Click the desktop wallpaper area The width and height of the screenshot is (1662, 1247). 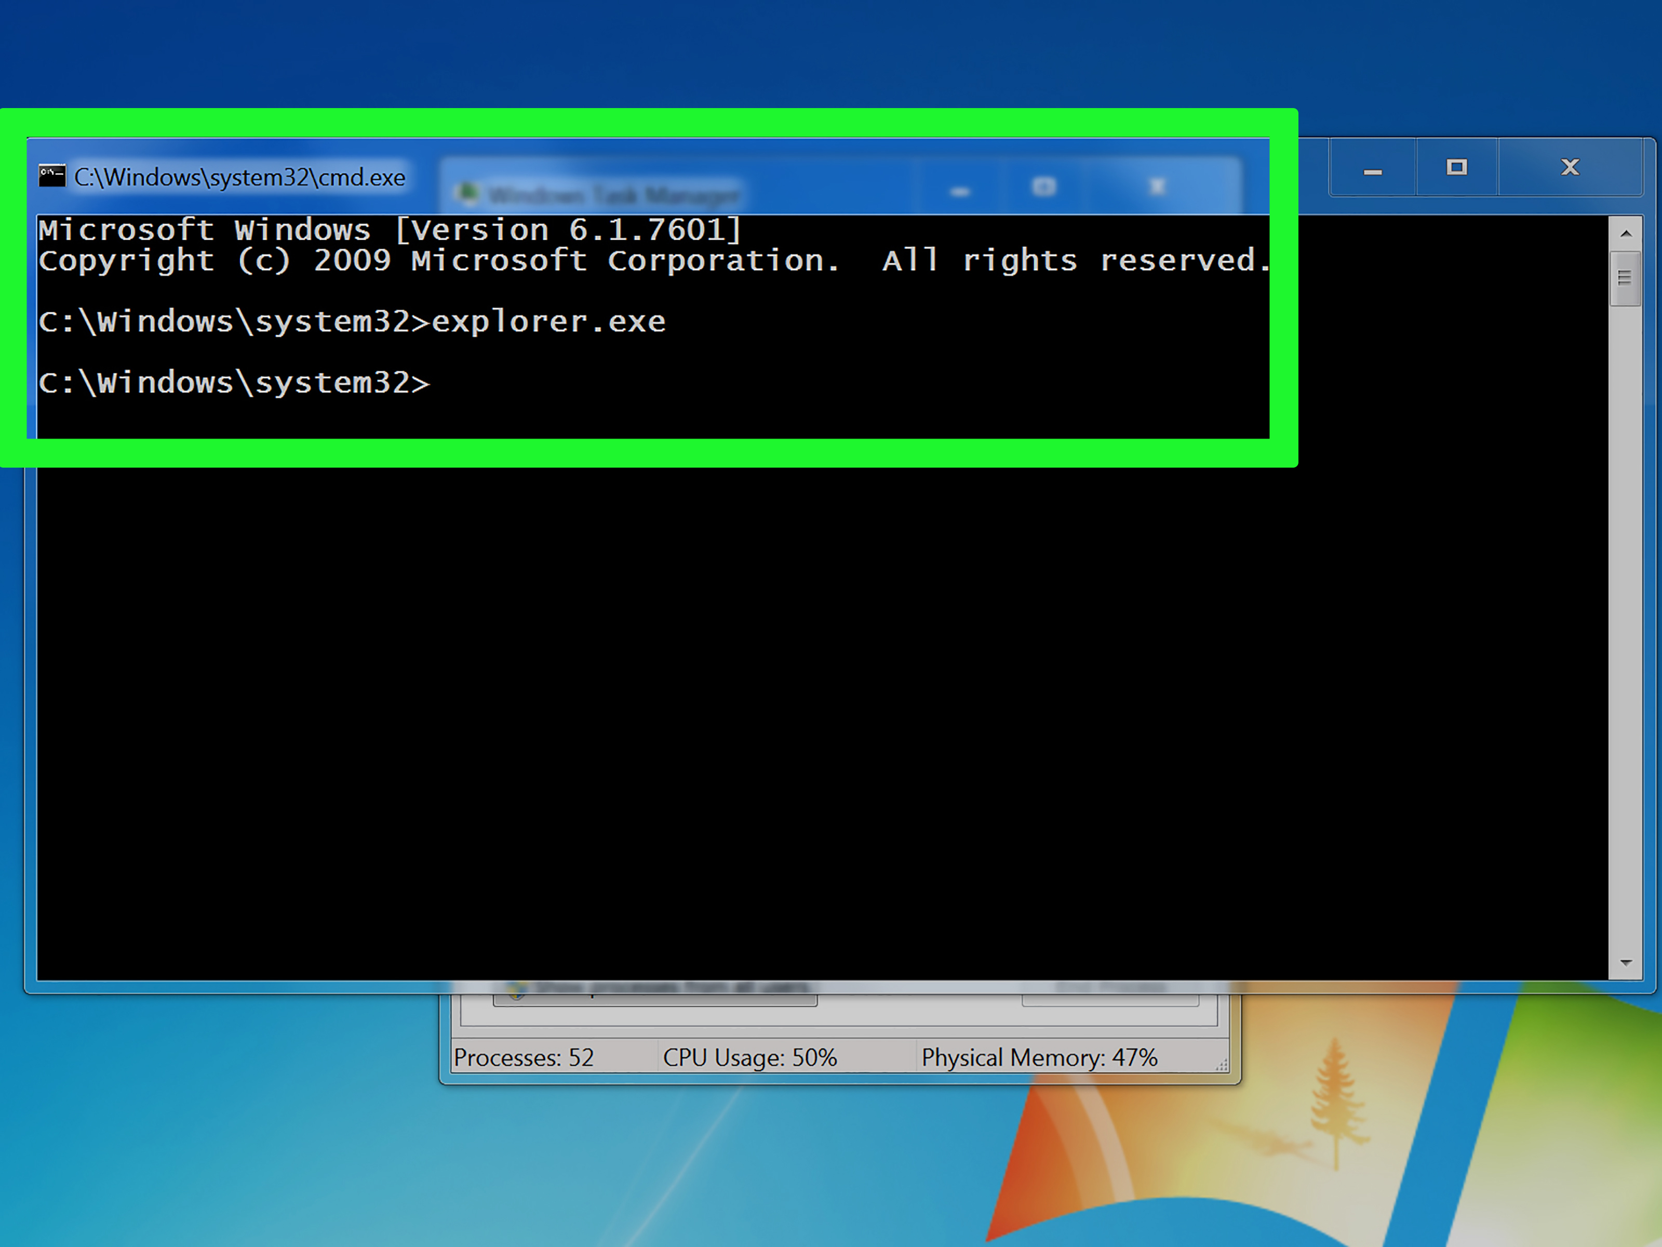225,1165
